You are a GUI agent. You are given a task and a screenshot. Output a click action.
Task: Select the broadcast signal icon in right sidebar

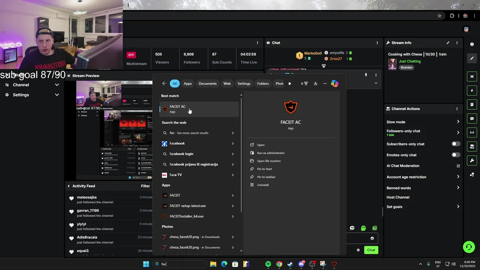point(472,132)
